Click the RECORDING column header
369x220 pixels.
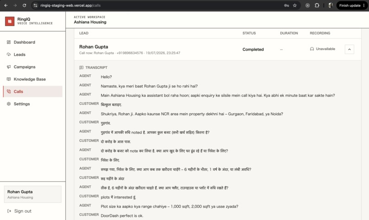tap(320, 33)
